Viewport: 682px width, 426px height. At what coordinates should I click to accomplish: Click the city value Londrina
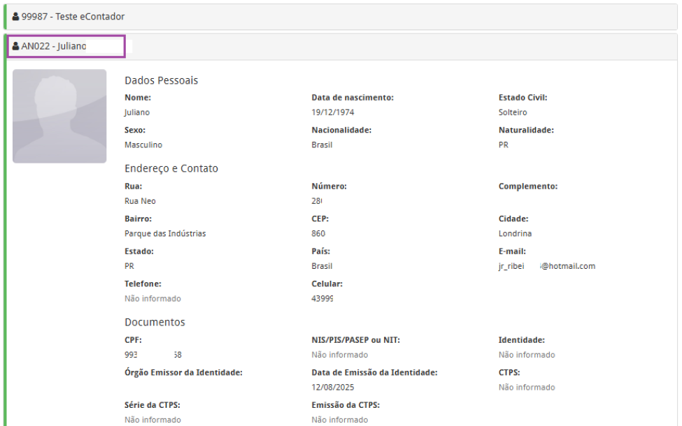[x=515, y=233]
